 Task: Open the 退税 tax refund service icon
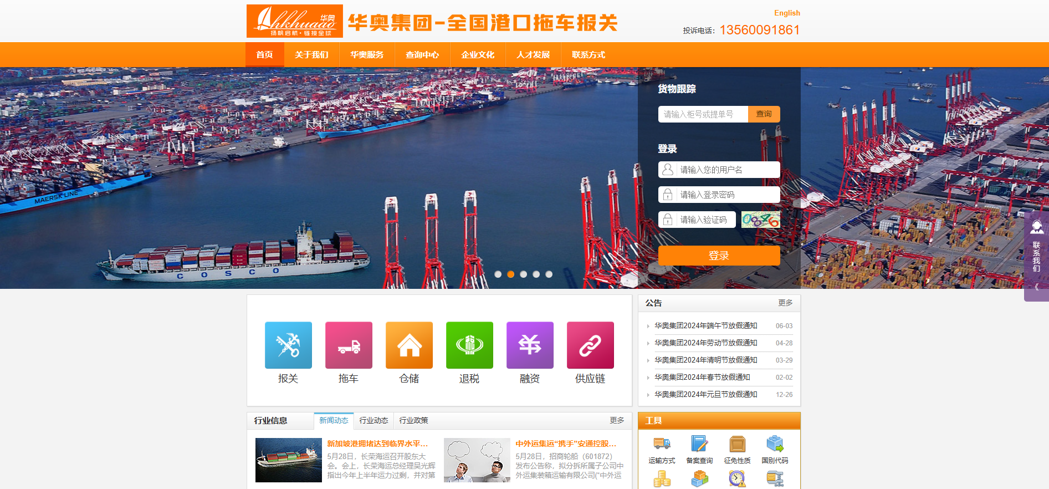point(469,345)
